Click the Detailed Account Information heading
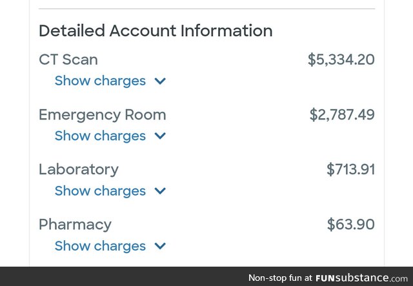Viewport: 413px width, 286px height. pos(156,30)
